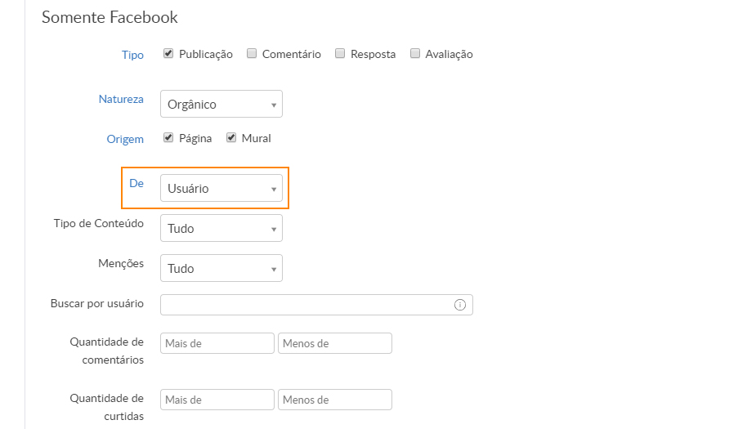Check the Resposta checkbox
The width and height of the screenshot is (756, 429).
click(x=340, y=54)
